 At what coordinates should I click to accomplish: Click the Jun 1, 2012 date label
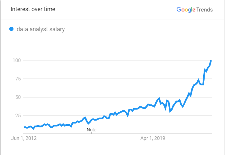(x=24, y=138)
